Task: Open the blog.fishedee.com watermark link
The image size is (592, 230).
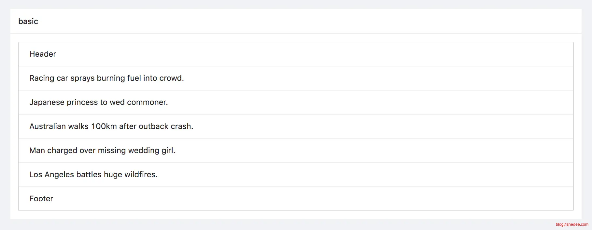Action: point(572,224)
